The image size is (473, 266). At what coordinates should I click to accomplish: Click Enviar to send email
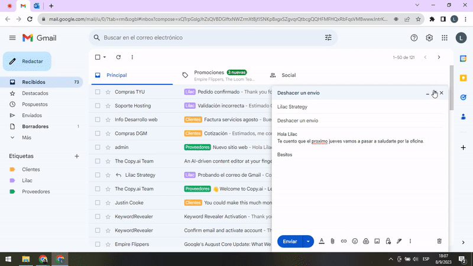[290, 241]
